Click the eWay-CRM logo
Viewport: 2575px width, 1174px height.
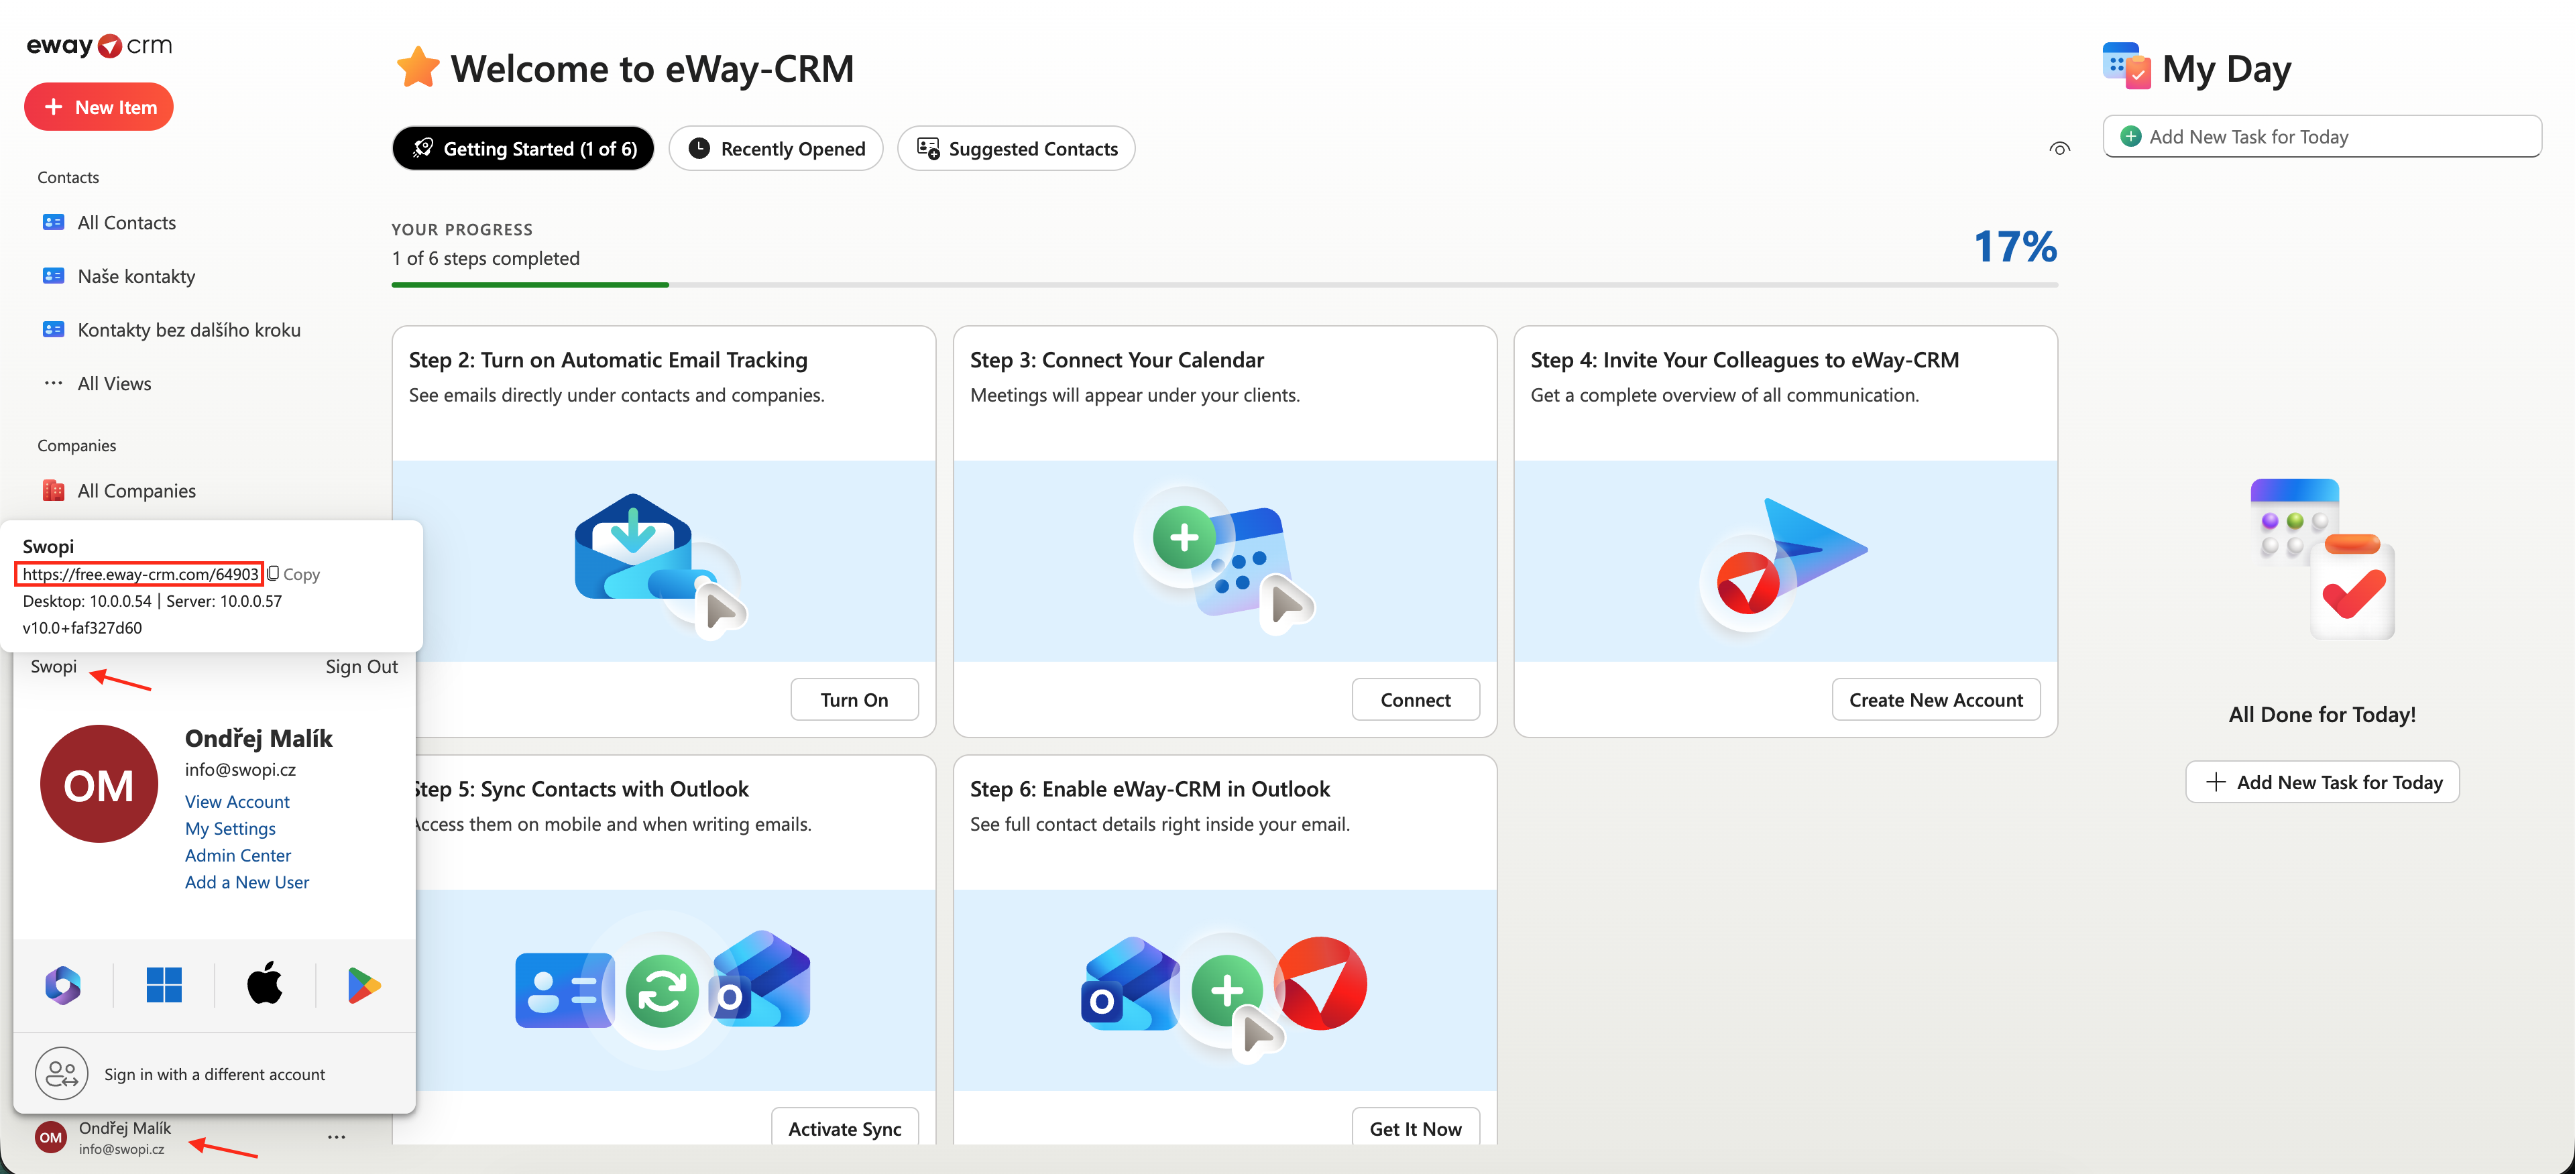[99, 46]
